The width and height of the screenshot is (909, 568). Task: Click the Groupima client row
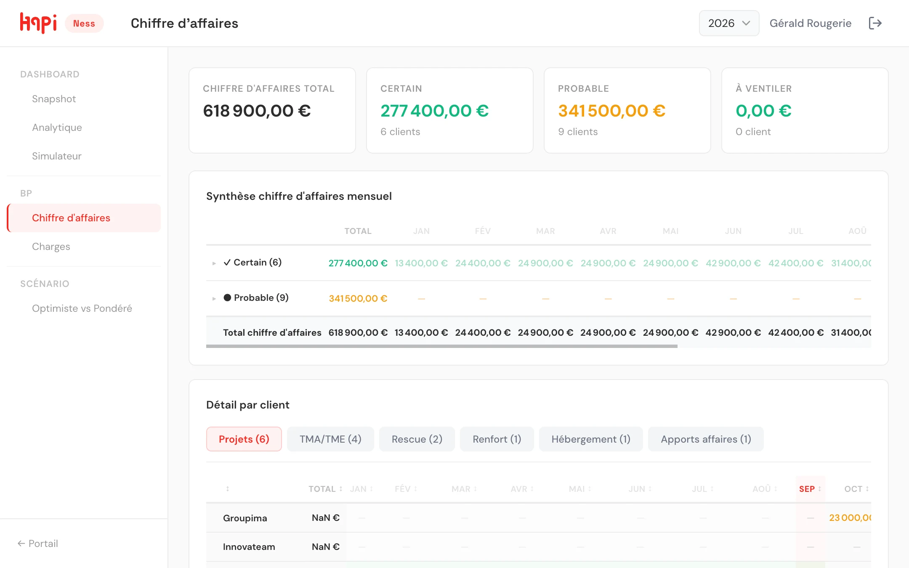(x=539, y=518)
